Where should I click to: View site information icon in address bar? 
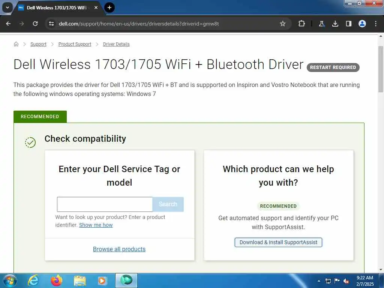(51, 24)
